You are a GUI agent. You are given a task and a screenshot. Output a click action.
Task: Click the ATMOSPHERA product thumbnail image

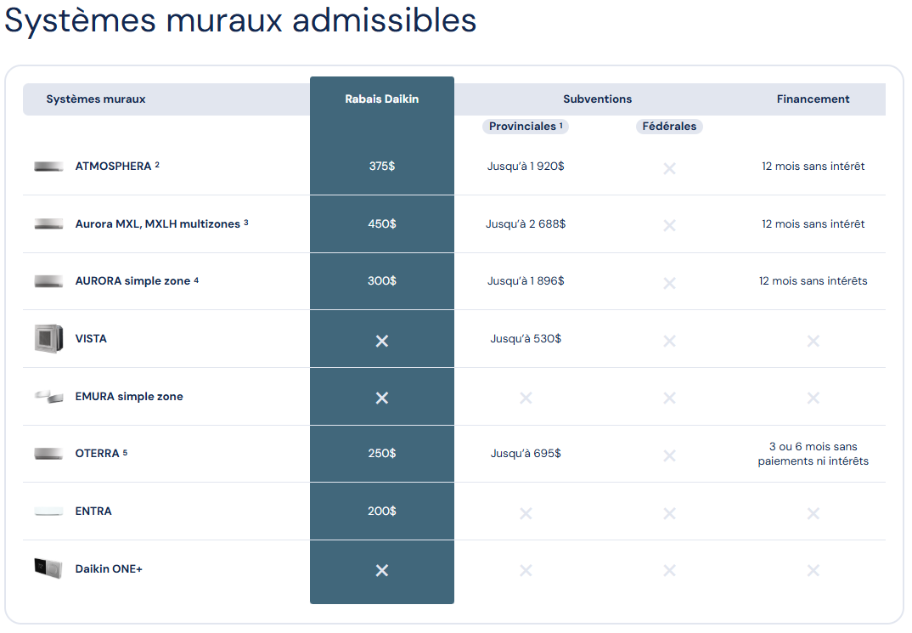coord(48,167)
